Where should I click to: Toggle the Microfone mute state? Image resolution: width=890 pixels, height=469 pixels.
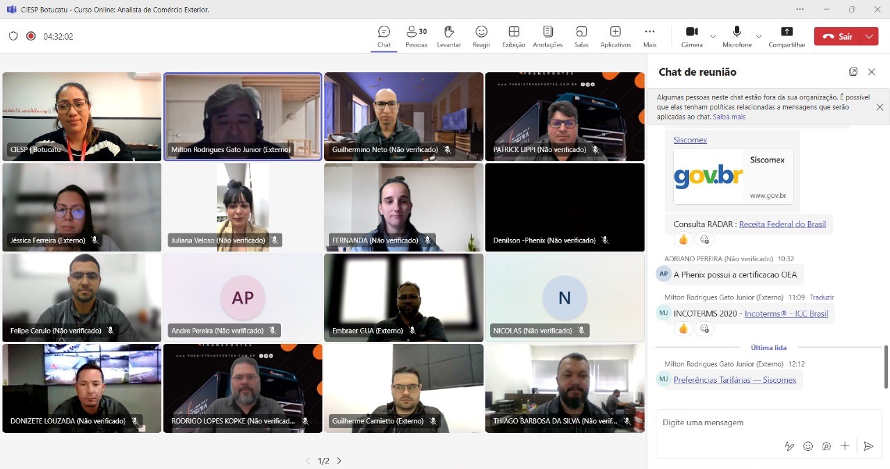coord(736,36)
